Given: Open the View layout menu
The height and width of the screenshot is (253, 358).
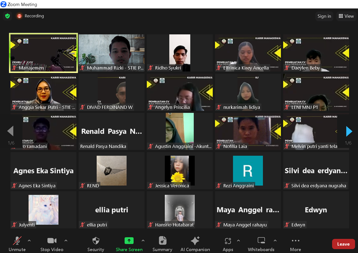Looking at the screenshot, I should [x=346, y=16].
